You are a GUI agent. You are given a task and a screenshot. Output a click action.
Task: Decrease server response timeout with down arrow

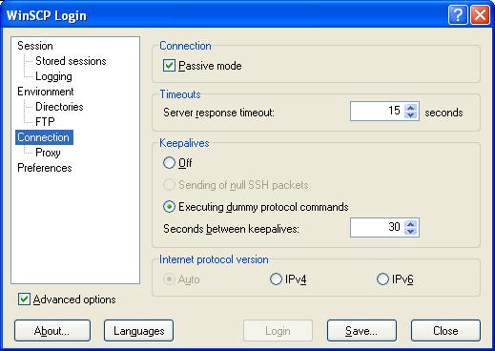411,115
